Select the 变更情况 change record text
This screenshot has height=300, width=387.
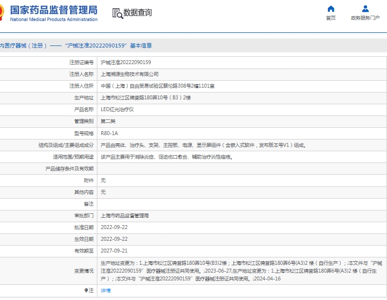pyautogui.click(x=241, y=271)
